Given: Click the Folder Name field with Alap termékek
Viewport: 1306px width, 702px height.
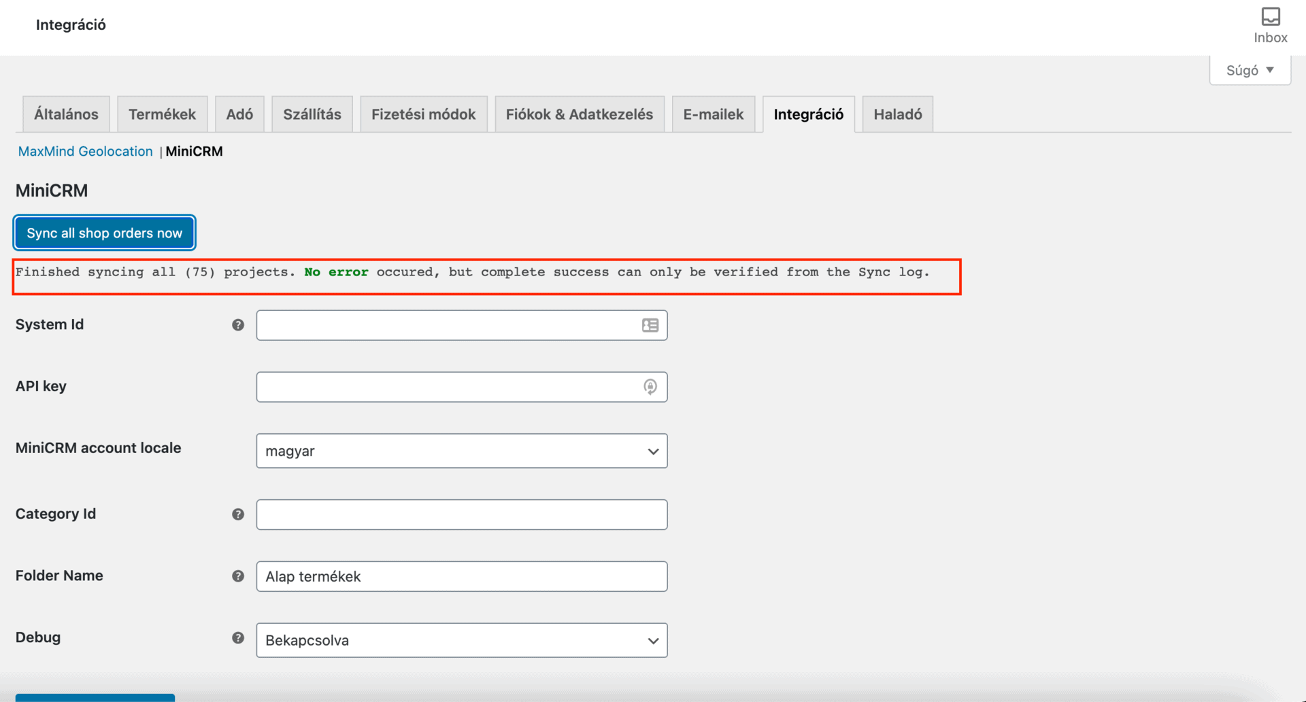Looking at the screenshot, I should (462, 576).
